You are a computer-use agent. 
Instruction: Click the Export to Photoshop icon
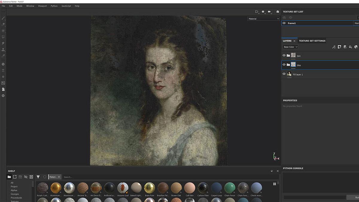pyautogui.click(x=3, y=83)
